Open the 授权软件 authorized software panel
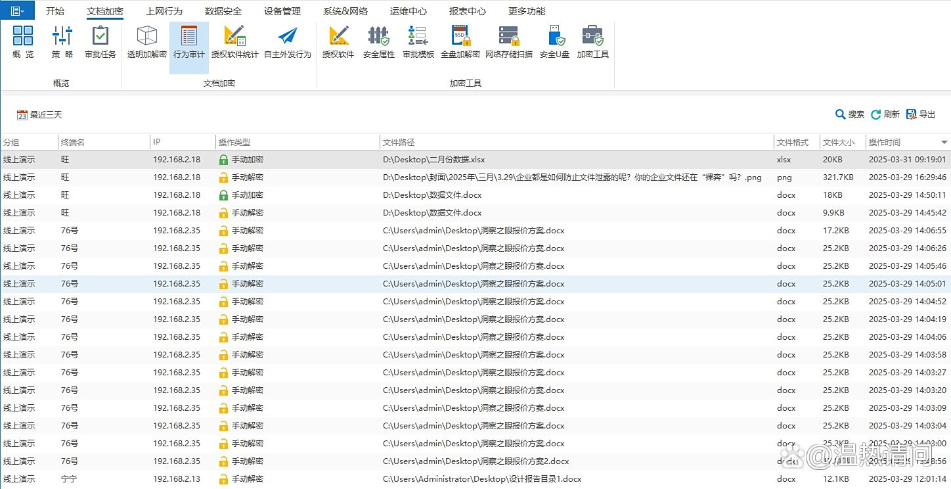This screenshot has width=951, height=489. (338, 41)
